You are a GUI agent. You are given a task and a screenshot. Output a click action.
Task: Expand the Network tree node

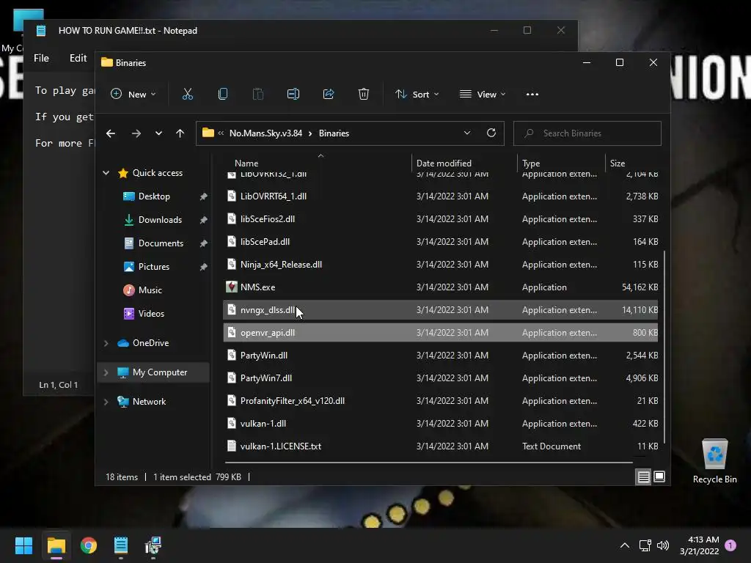coord(106,402)
